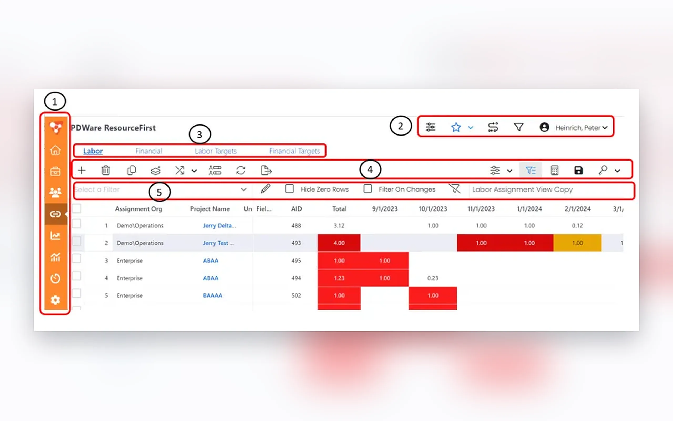The width and height of the screenshot is (673, 421).
Task: Open the bar chart analytics sidebar icon
Action: pos(55,257)
